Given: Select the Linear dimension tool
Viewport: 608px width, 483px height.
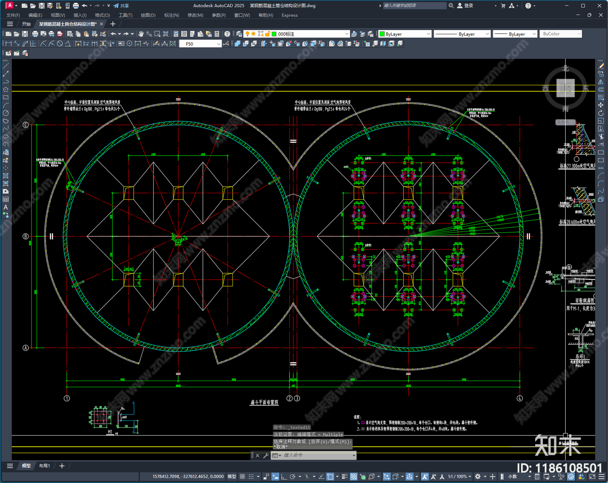Looking at the screenshot, I should [8, 44].
